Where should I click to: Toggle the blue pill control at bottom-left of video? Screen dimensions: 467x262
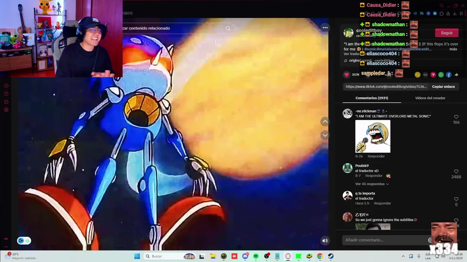click(24, 241)
